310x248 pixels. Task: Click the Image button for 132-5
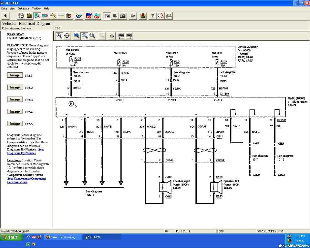pyautogui.click(x=15, y=124)
